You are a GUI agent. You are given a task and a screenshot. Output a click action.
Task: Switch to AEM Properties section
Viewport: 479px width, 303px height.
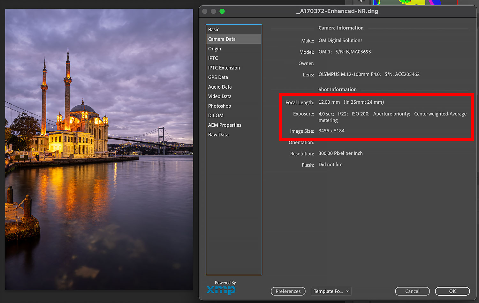tap(224, 125)
